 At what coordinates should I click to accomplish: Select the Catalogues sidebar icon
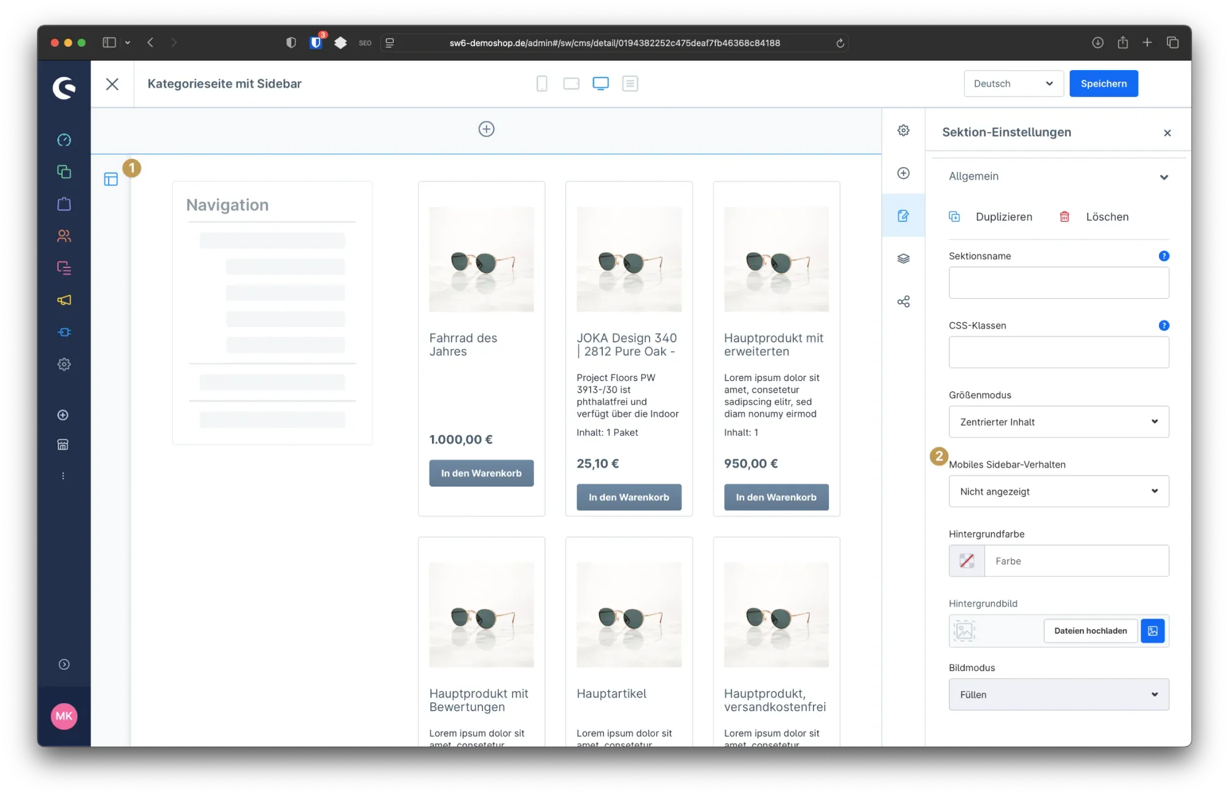point(64,172)
